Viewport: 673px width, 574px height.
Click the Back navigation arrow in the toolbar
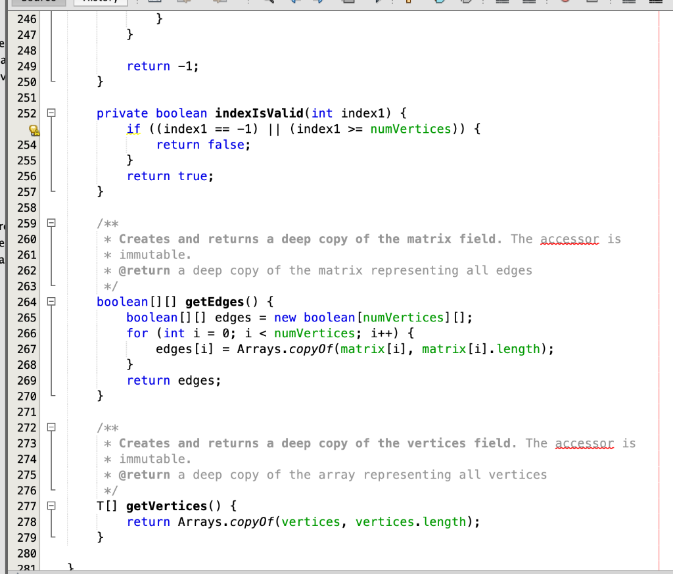coord(294,3)
